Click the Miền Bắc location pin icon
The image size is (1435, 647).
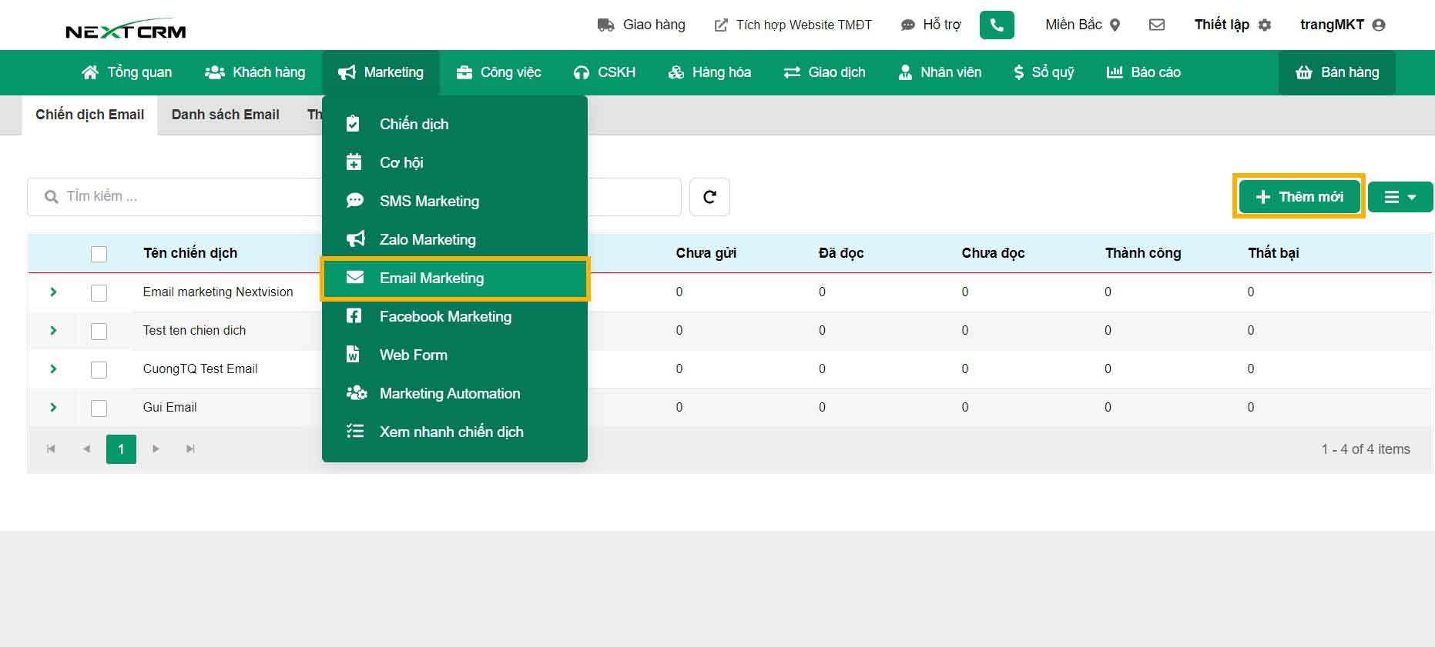[x=1115, y=25]
